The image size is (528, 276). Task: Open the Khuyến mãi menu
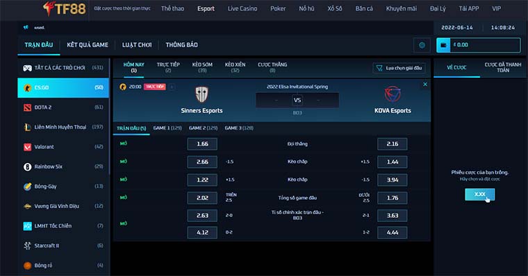[x=402, y=9]
